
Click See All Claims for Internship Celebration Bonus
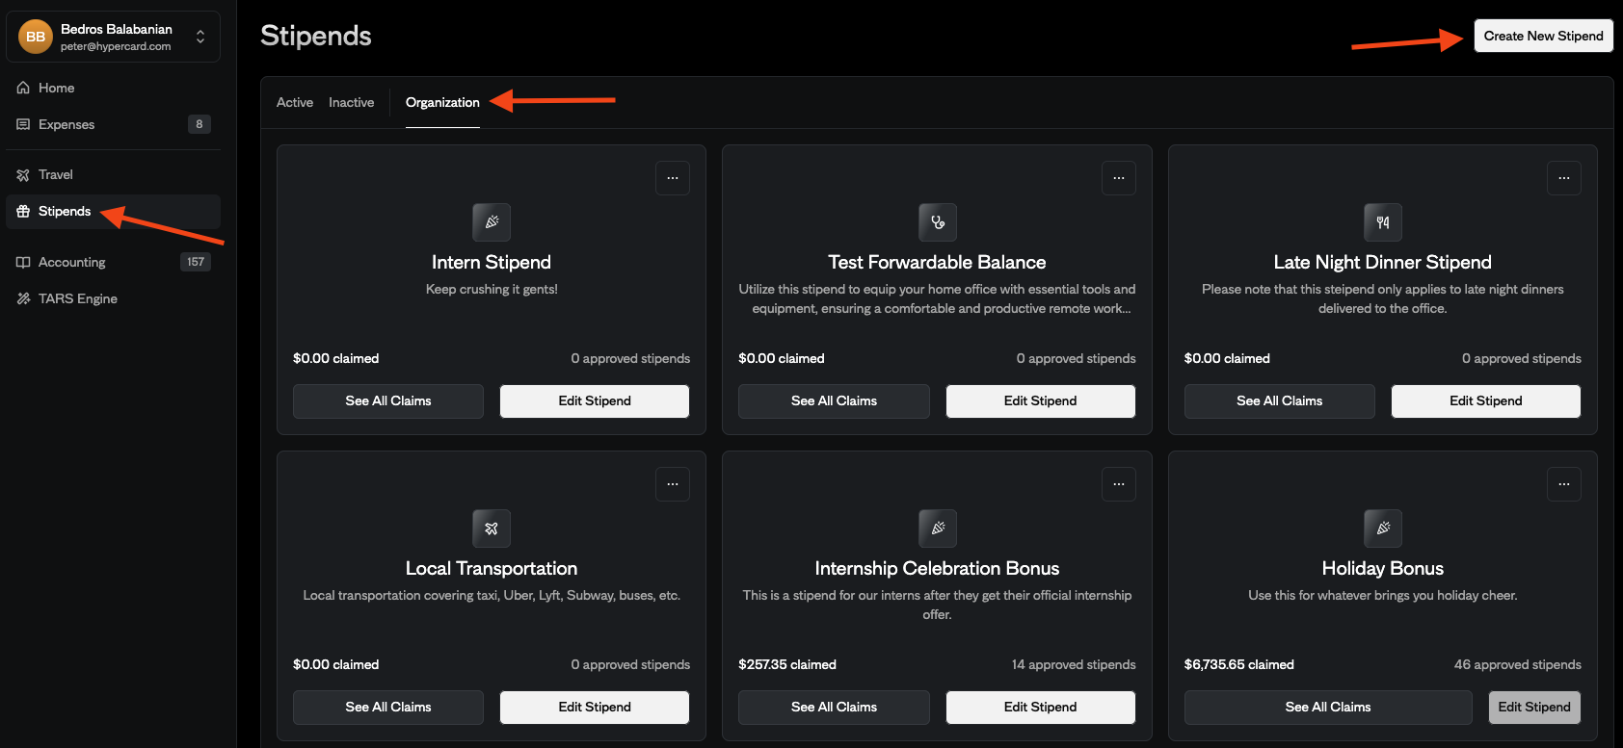click(834, 707)
